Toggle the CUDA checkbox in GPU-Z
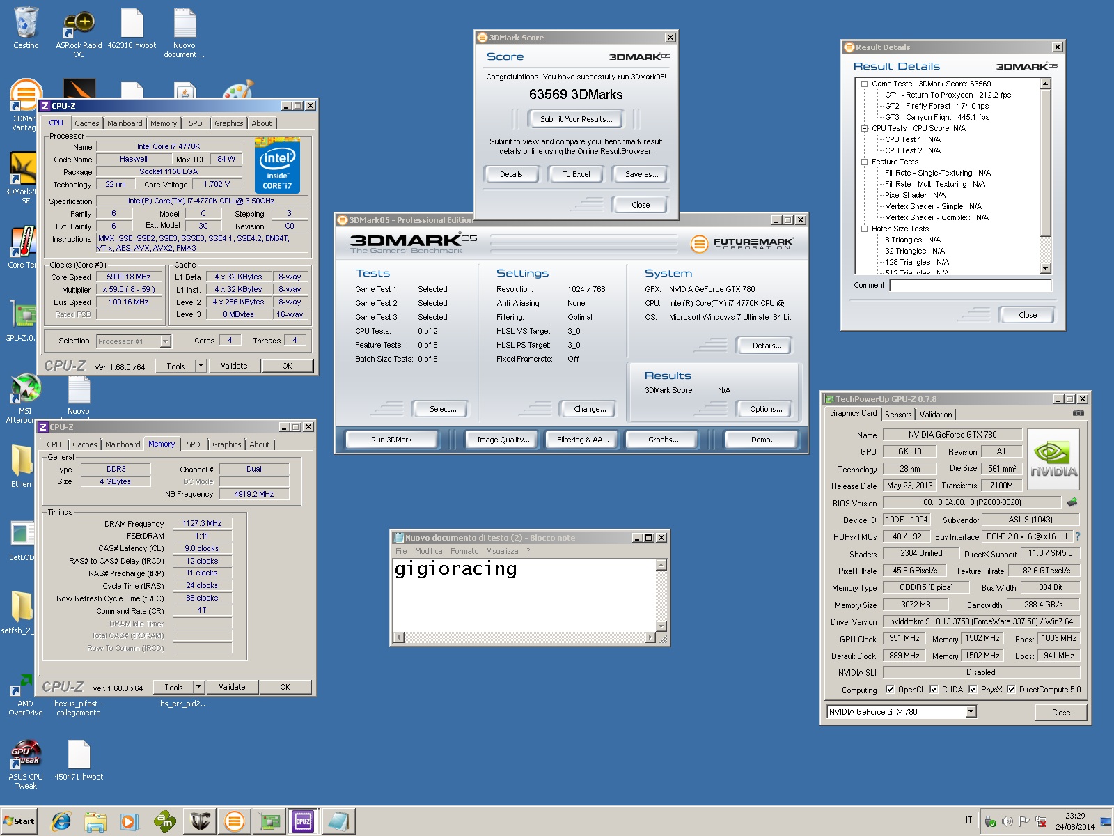This screenshot has width=1114, height=836. click(933, 690)
